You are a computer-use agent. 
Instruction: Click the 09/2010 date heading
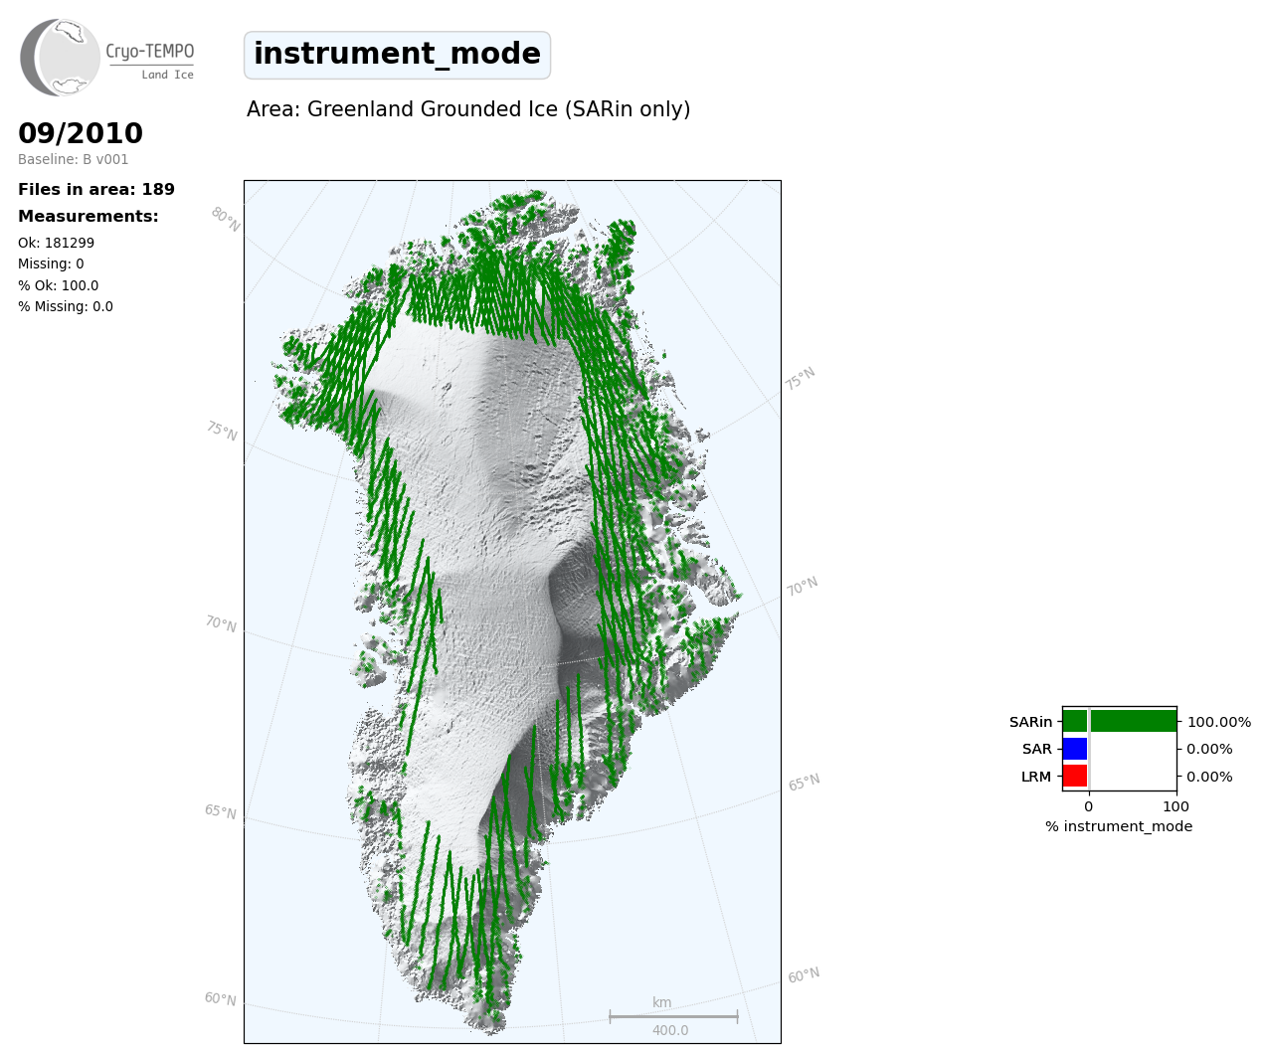81,133
